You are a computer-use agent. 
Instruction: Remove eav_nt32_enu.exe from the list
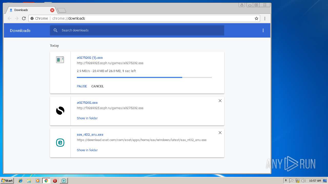(x=220, y=133)
